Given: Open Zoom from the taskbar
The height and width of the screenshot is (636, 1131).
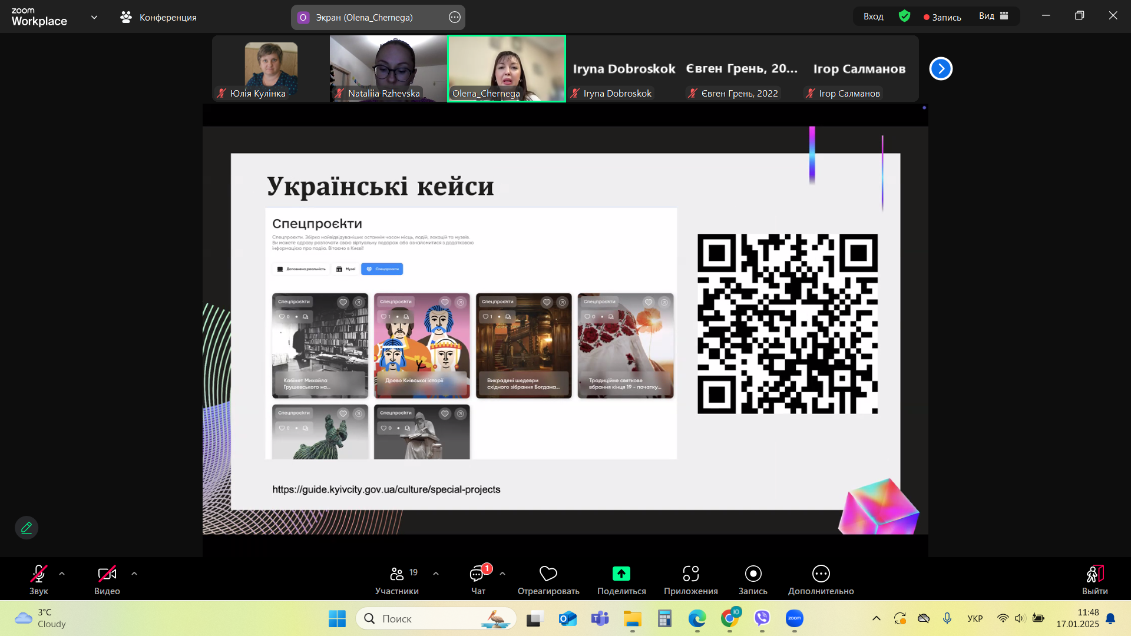Looking at the screenshot, I should tap(795, 618).
